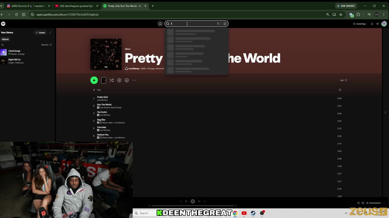Click the album preview thumbnail button
The height and width of the screenshot is (218, 389).
(x=104, y=80)
